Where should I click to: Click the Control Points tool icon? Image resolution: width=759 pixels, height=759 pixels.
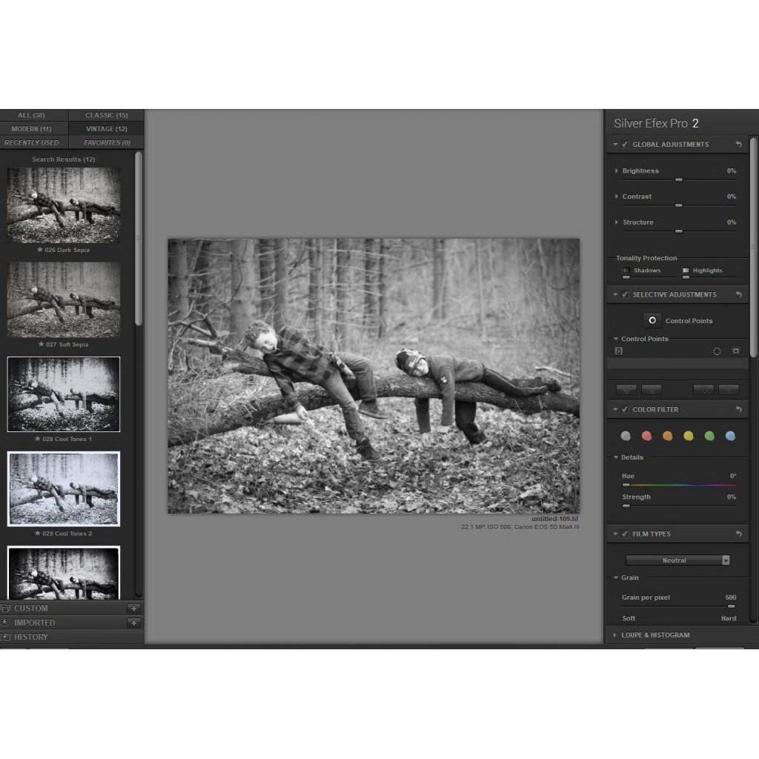point(652,320)
